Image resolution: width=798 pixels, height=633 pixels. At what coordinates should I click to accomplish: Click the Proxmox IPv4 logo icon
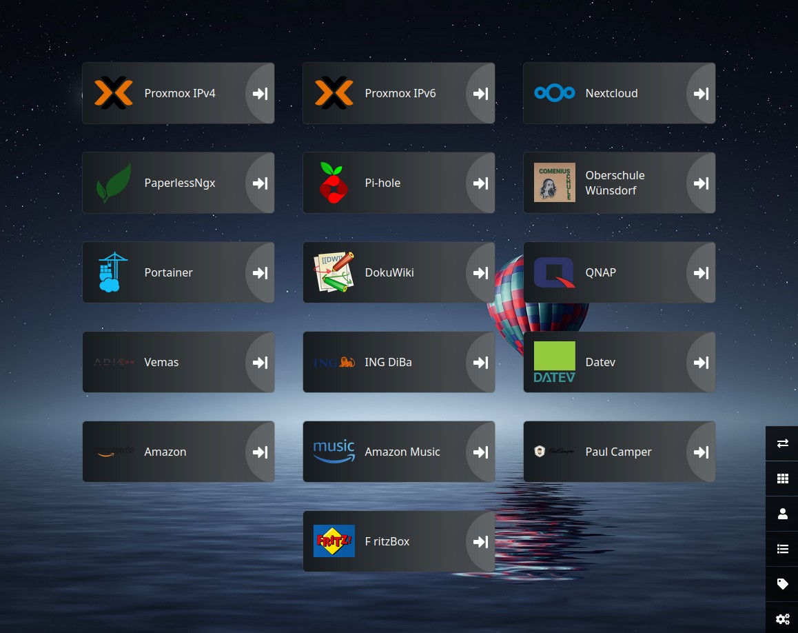(x=114, y=93)
